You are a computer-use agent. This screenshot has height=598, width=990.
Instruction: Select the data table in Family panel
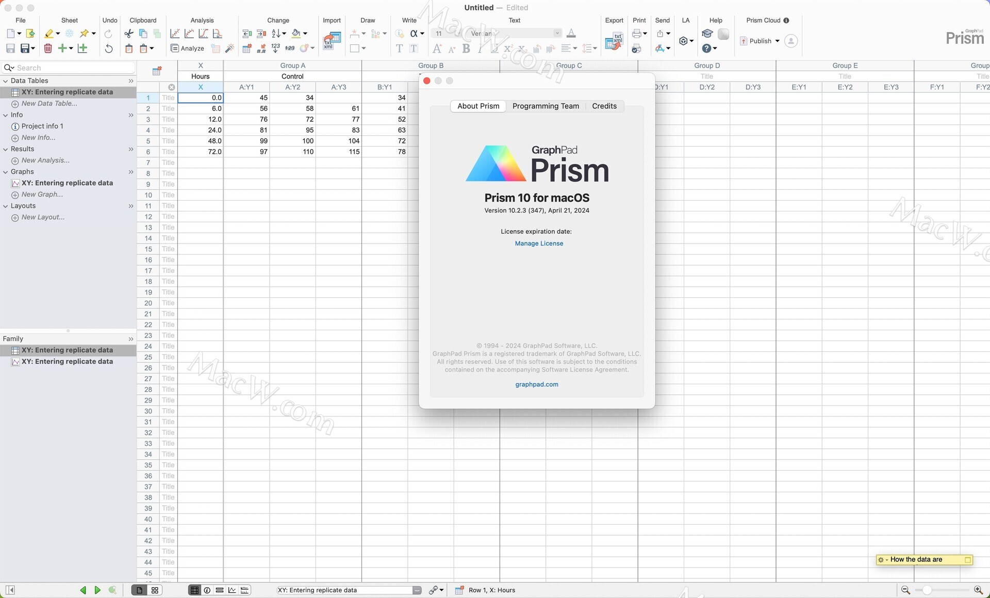click(67, 350)
